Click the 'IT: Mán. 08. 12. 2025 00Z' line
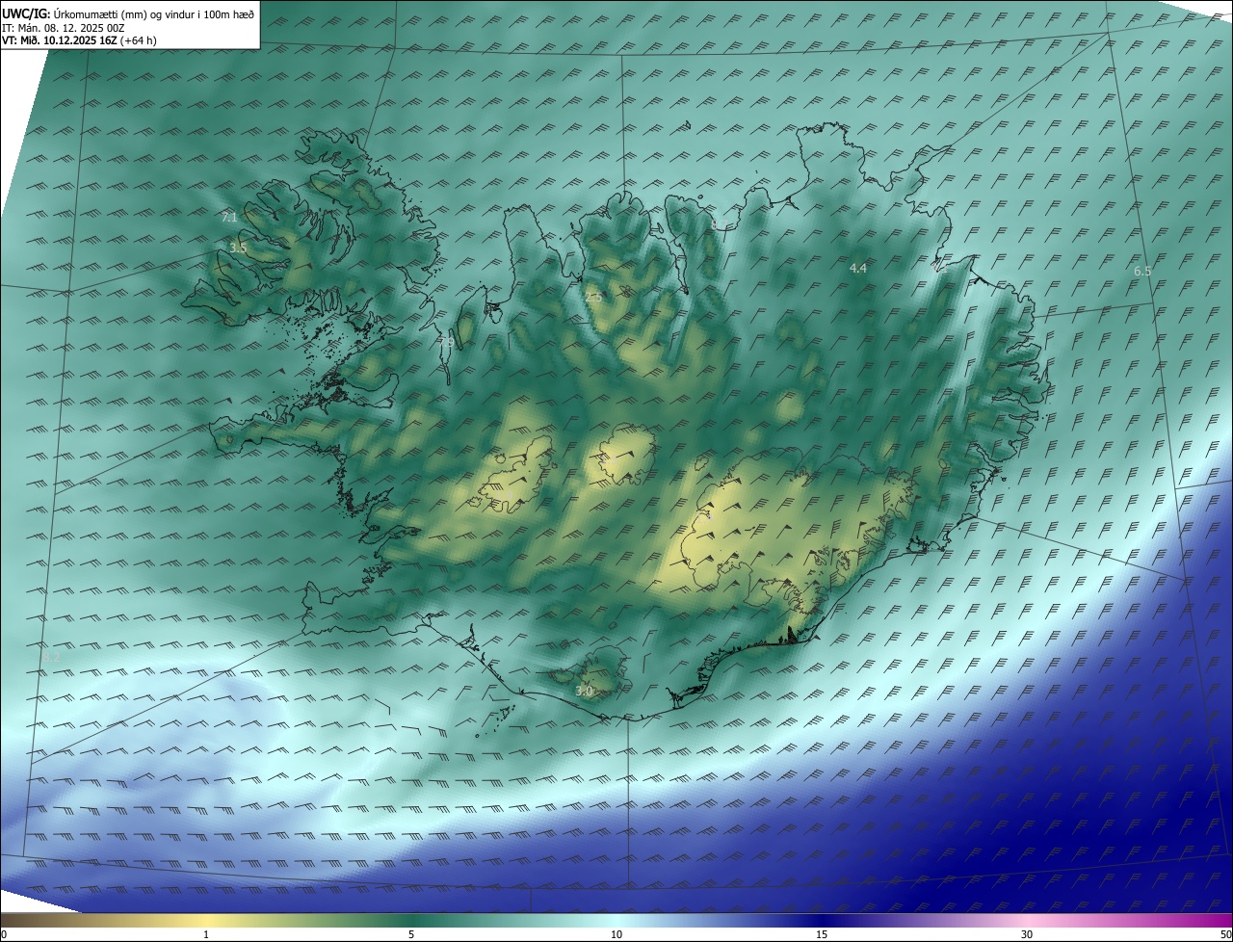Image resolution: width=1233 pixels, height=942 pixels. [64, 28]
